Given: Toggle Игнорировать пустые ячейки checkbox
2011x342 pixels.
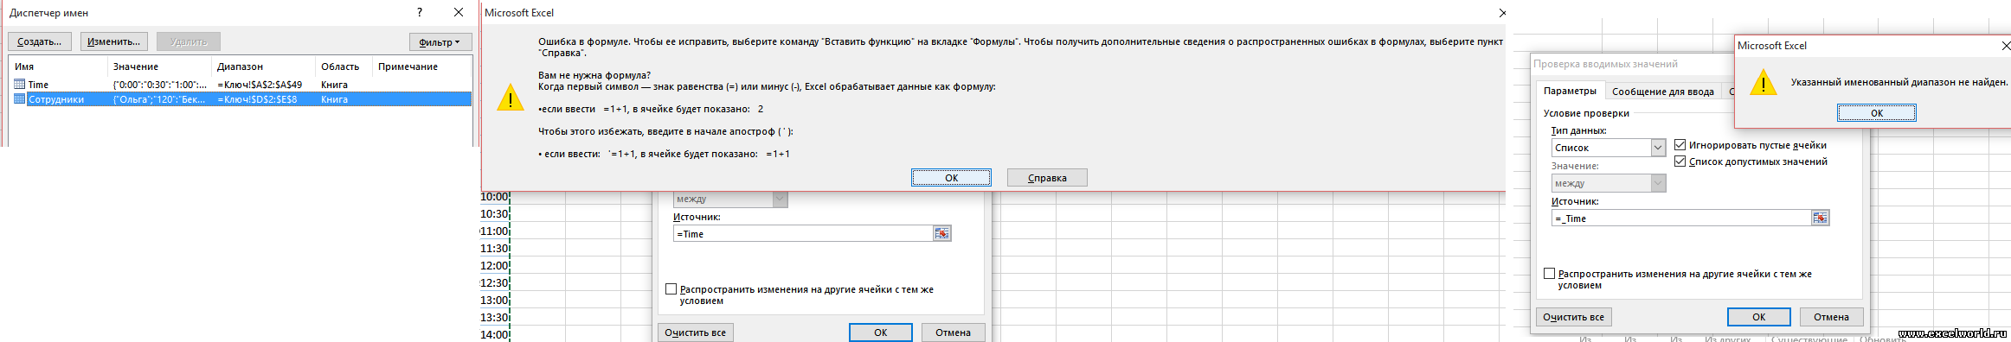Looking at the screenshot, I should pos(1680,145).
